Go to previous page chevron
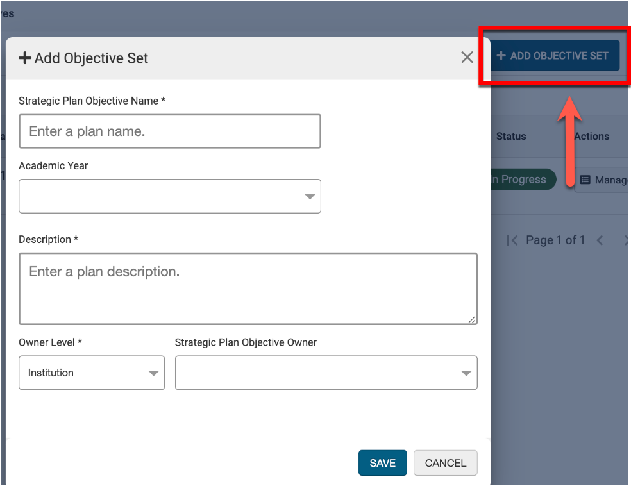The image size is (631, 486). (600, 240)
